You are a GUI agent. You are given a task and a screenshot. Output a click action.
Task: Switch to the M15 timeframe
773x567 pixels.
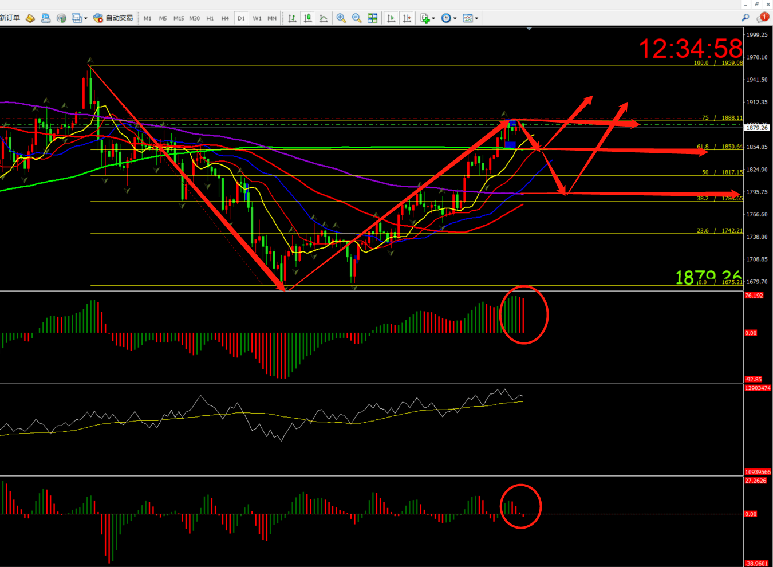pyautogui.click(x=179, y=18)
